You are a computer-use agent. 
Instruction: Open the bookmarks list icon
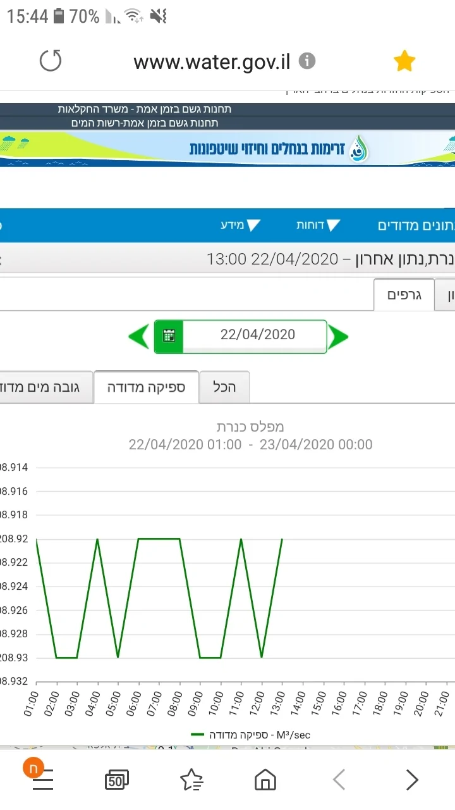coord(191,780)
